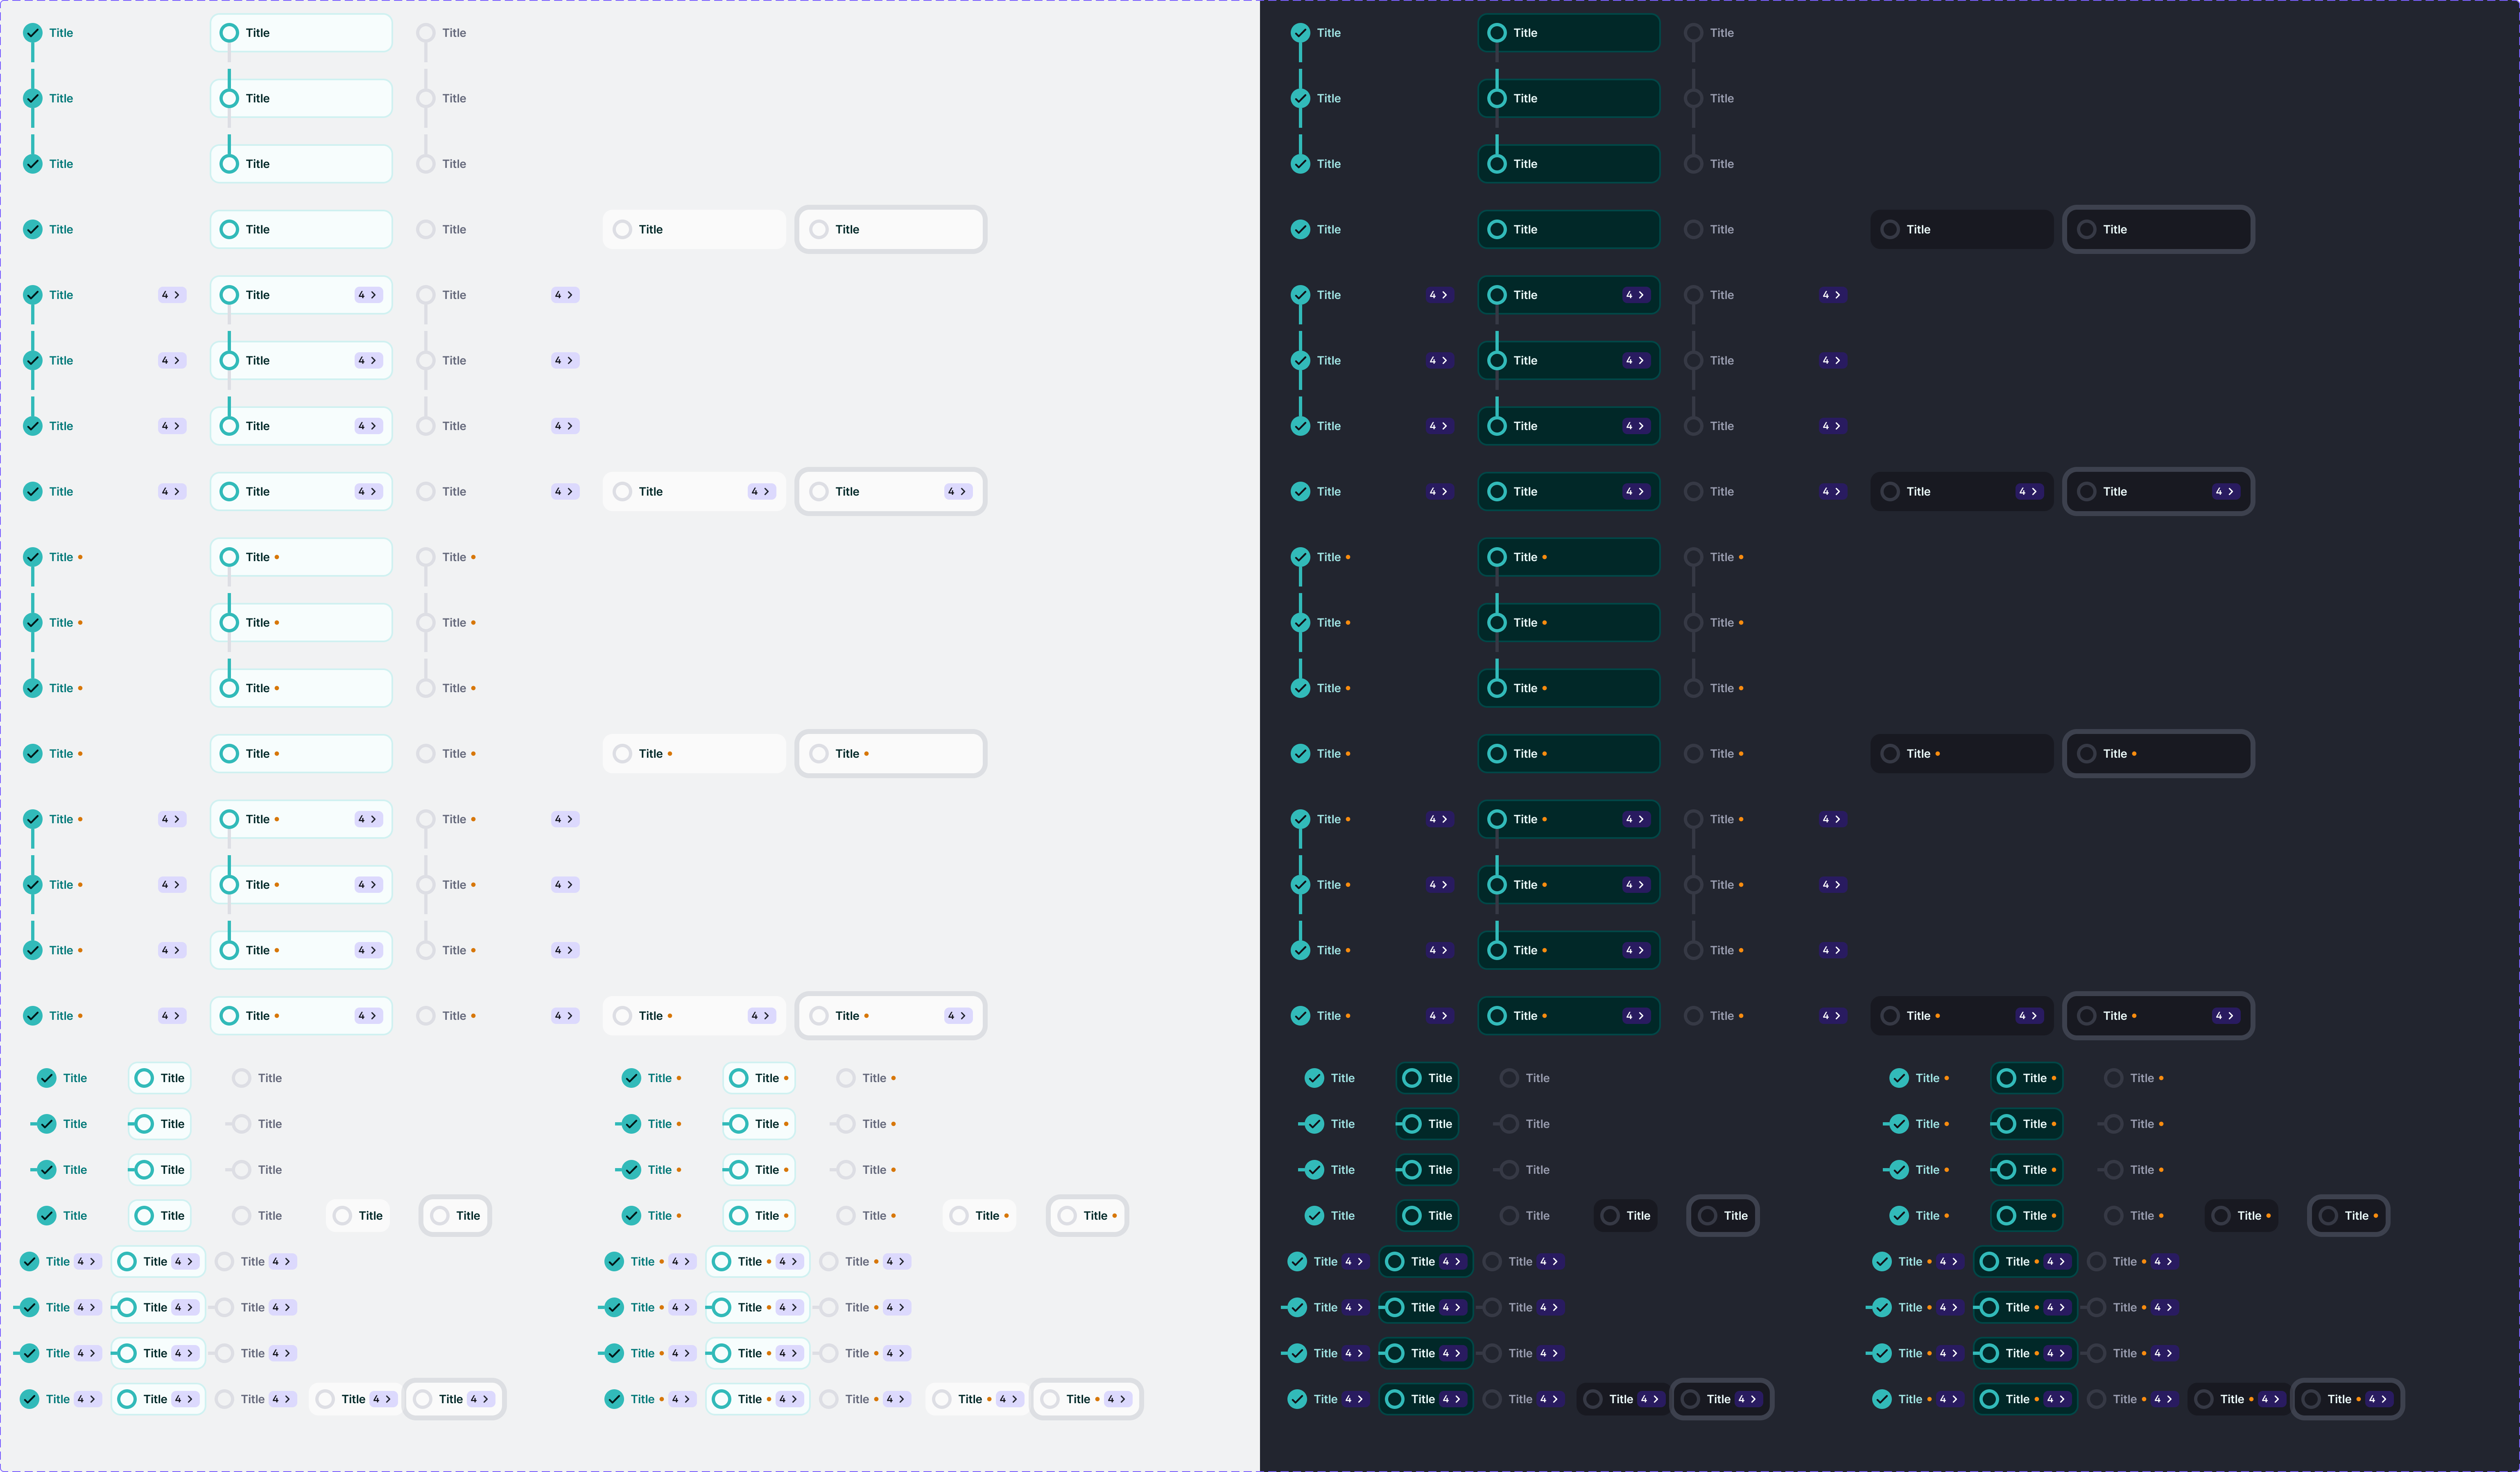Image resolution: width=2520 pixels, height=1472 pixels.
Task: Click the topmost gray empty circle in light theme
Action: [425, 33]
